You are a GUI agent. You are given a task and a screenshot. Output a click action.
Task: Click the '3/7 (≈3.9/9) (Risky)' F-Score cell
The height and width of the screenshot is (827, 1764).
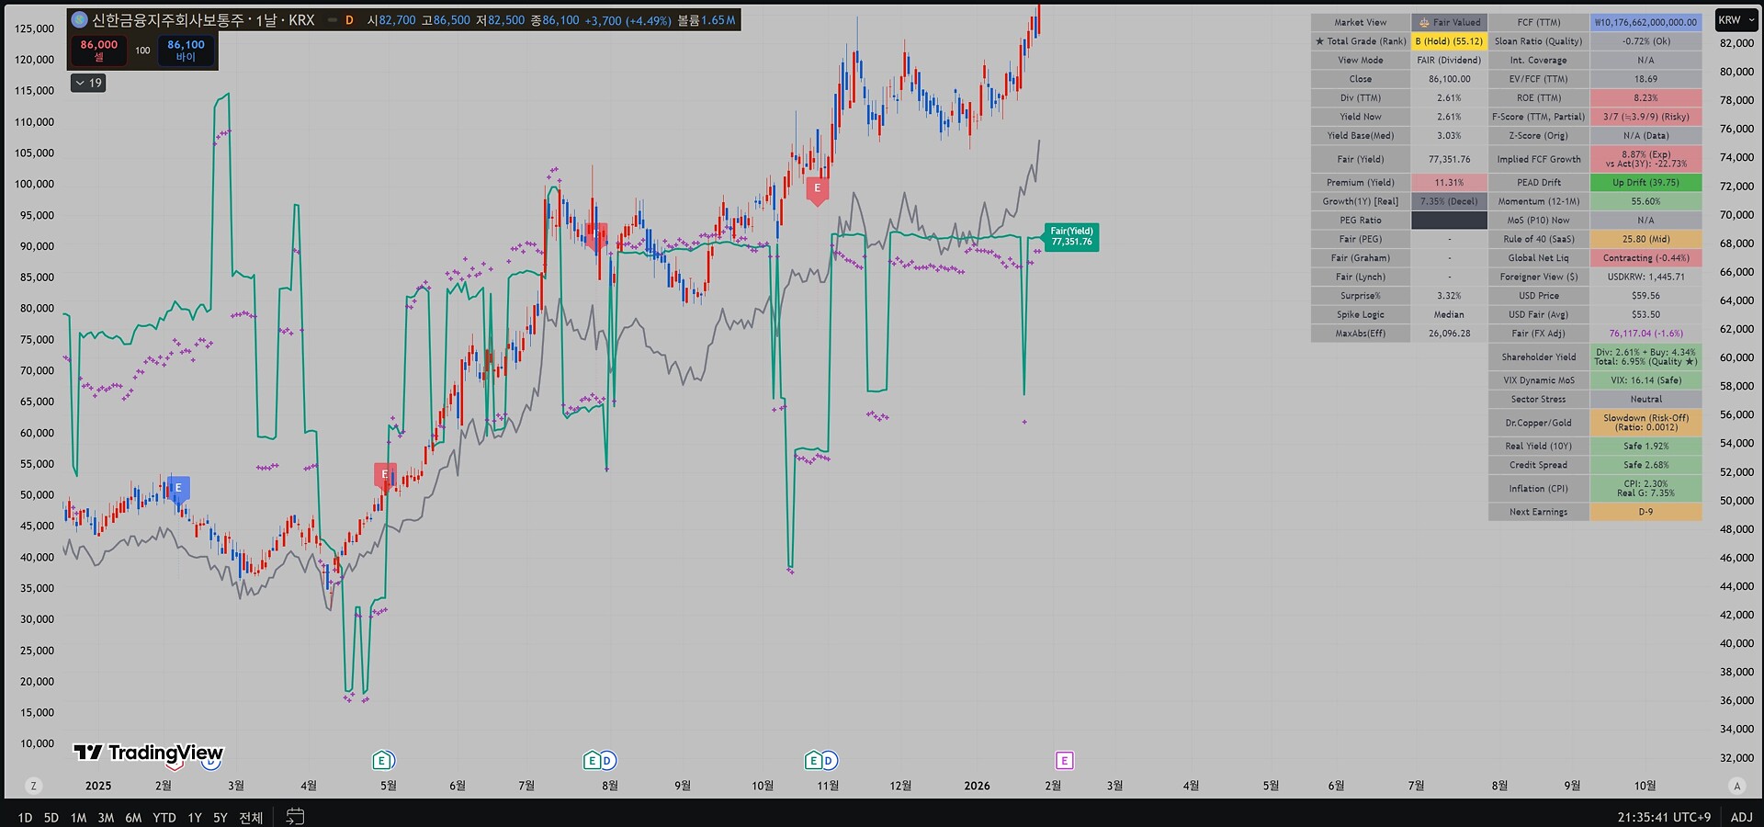1645,117
